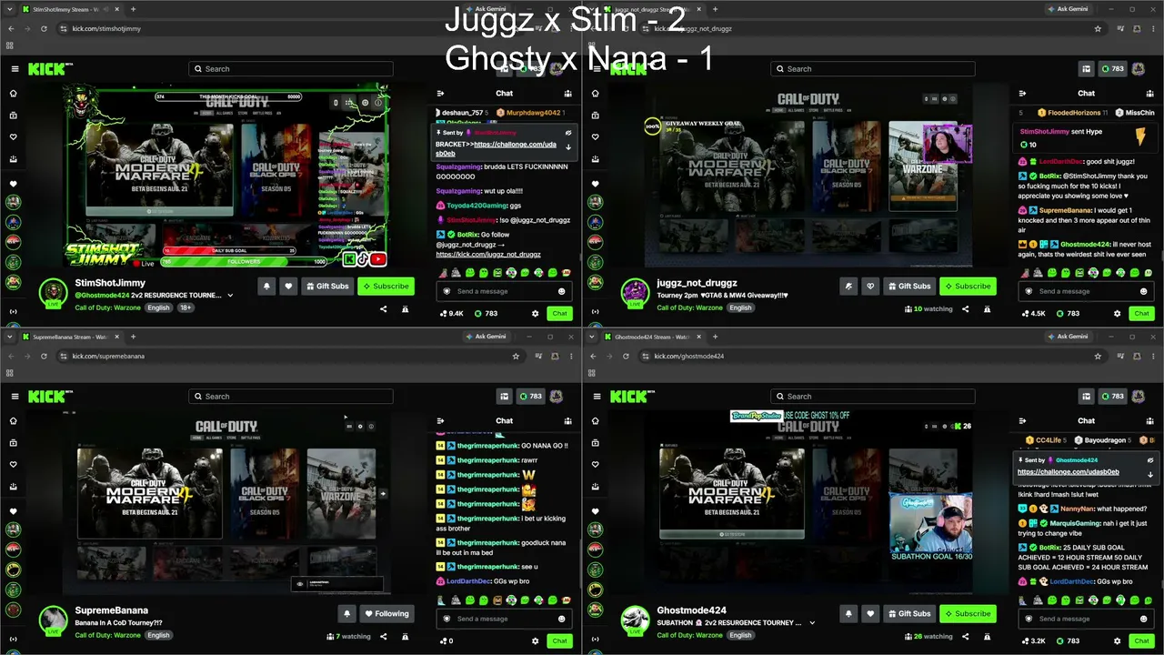Image resolution: width=1164 pixels, height=655 pixels.
Task: Open emoji picker in juggz_not_druggz chat
Action: pyautogui.click(x=1143, y=291)
